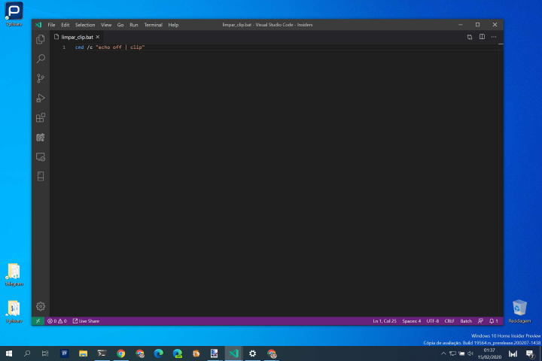This screenshot has height=361, width=542.
Task: Click the Live Share button
Action: coord(86,321)
